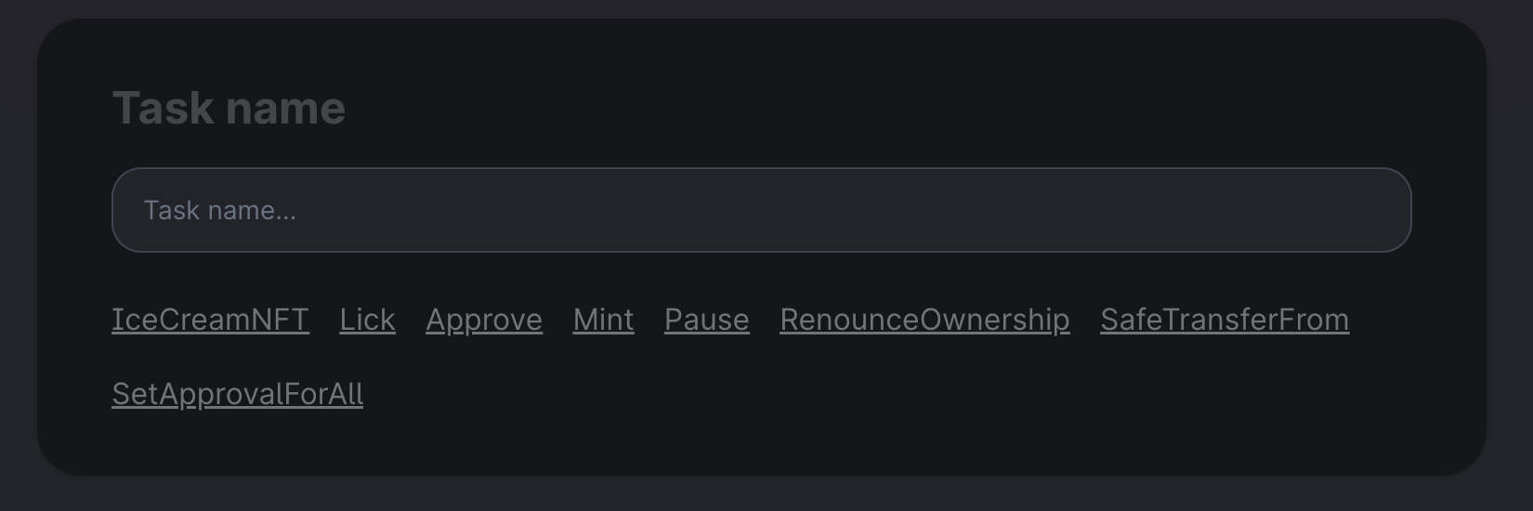Viewport: 1533px width, 511px height.
Task: Click the Approve link
Action: click(x=484, y=320)
